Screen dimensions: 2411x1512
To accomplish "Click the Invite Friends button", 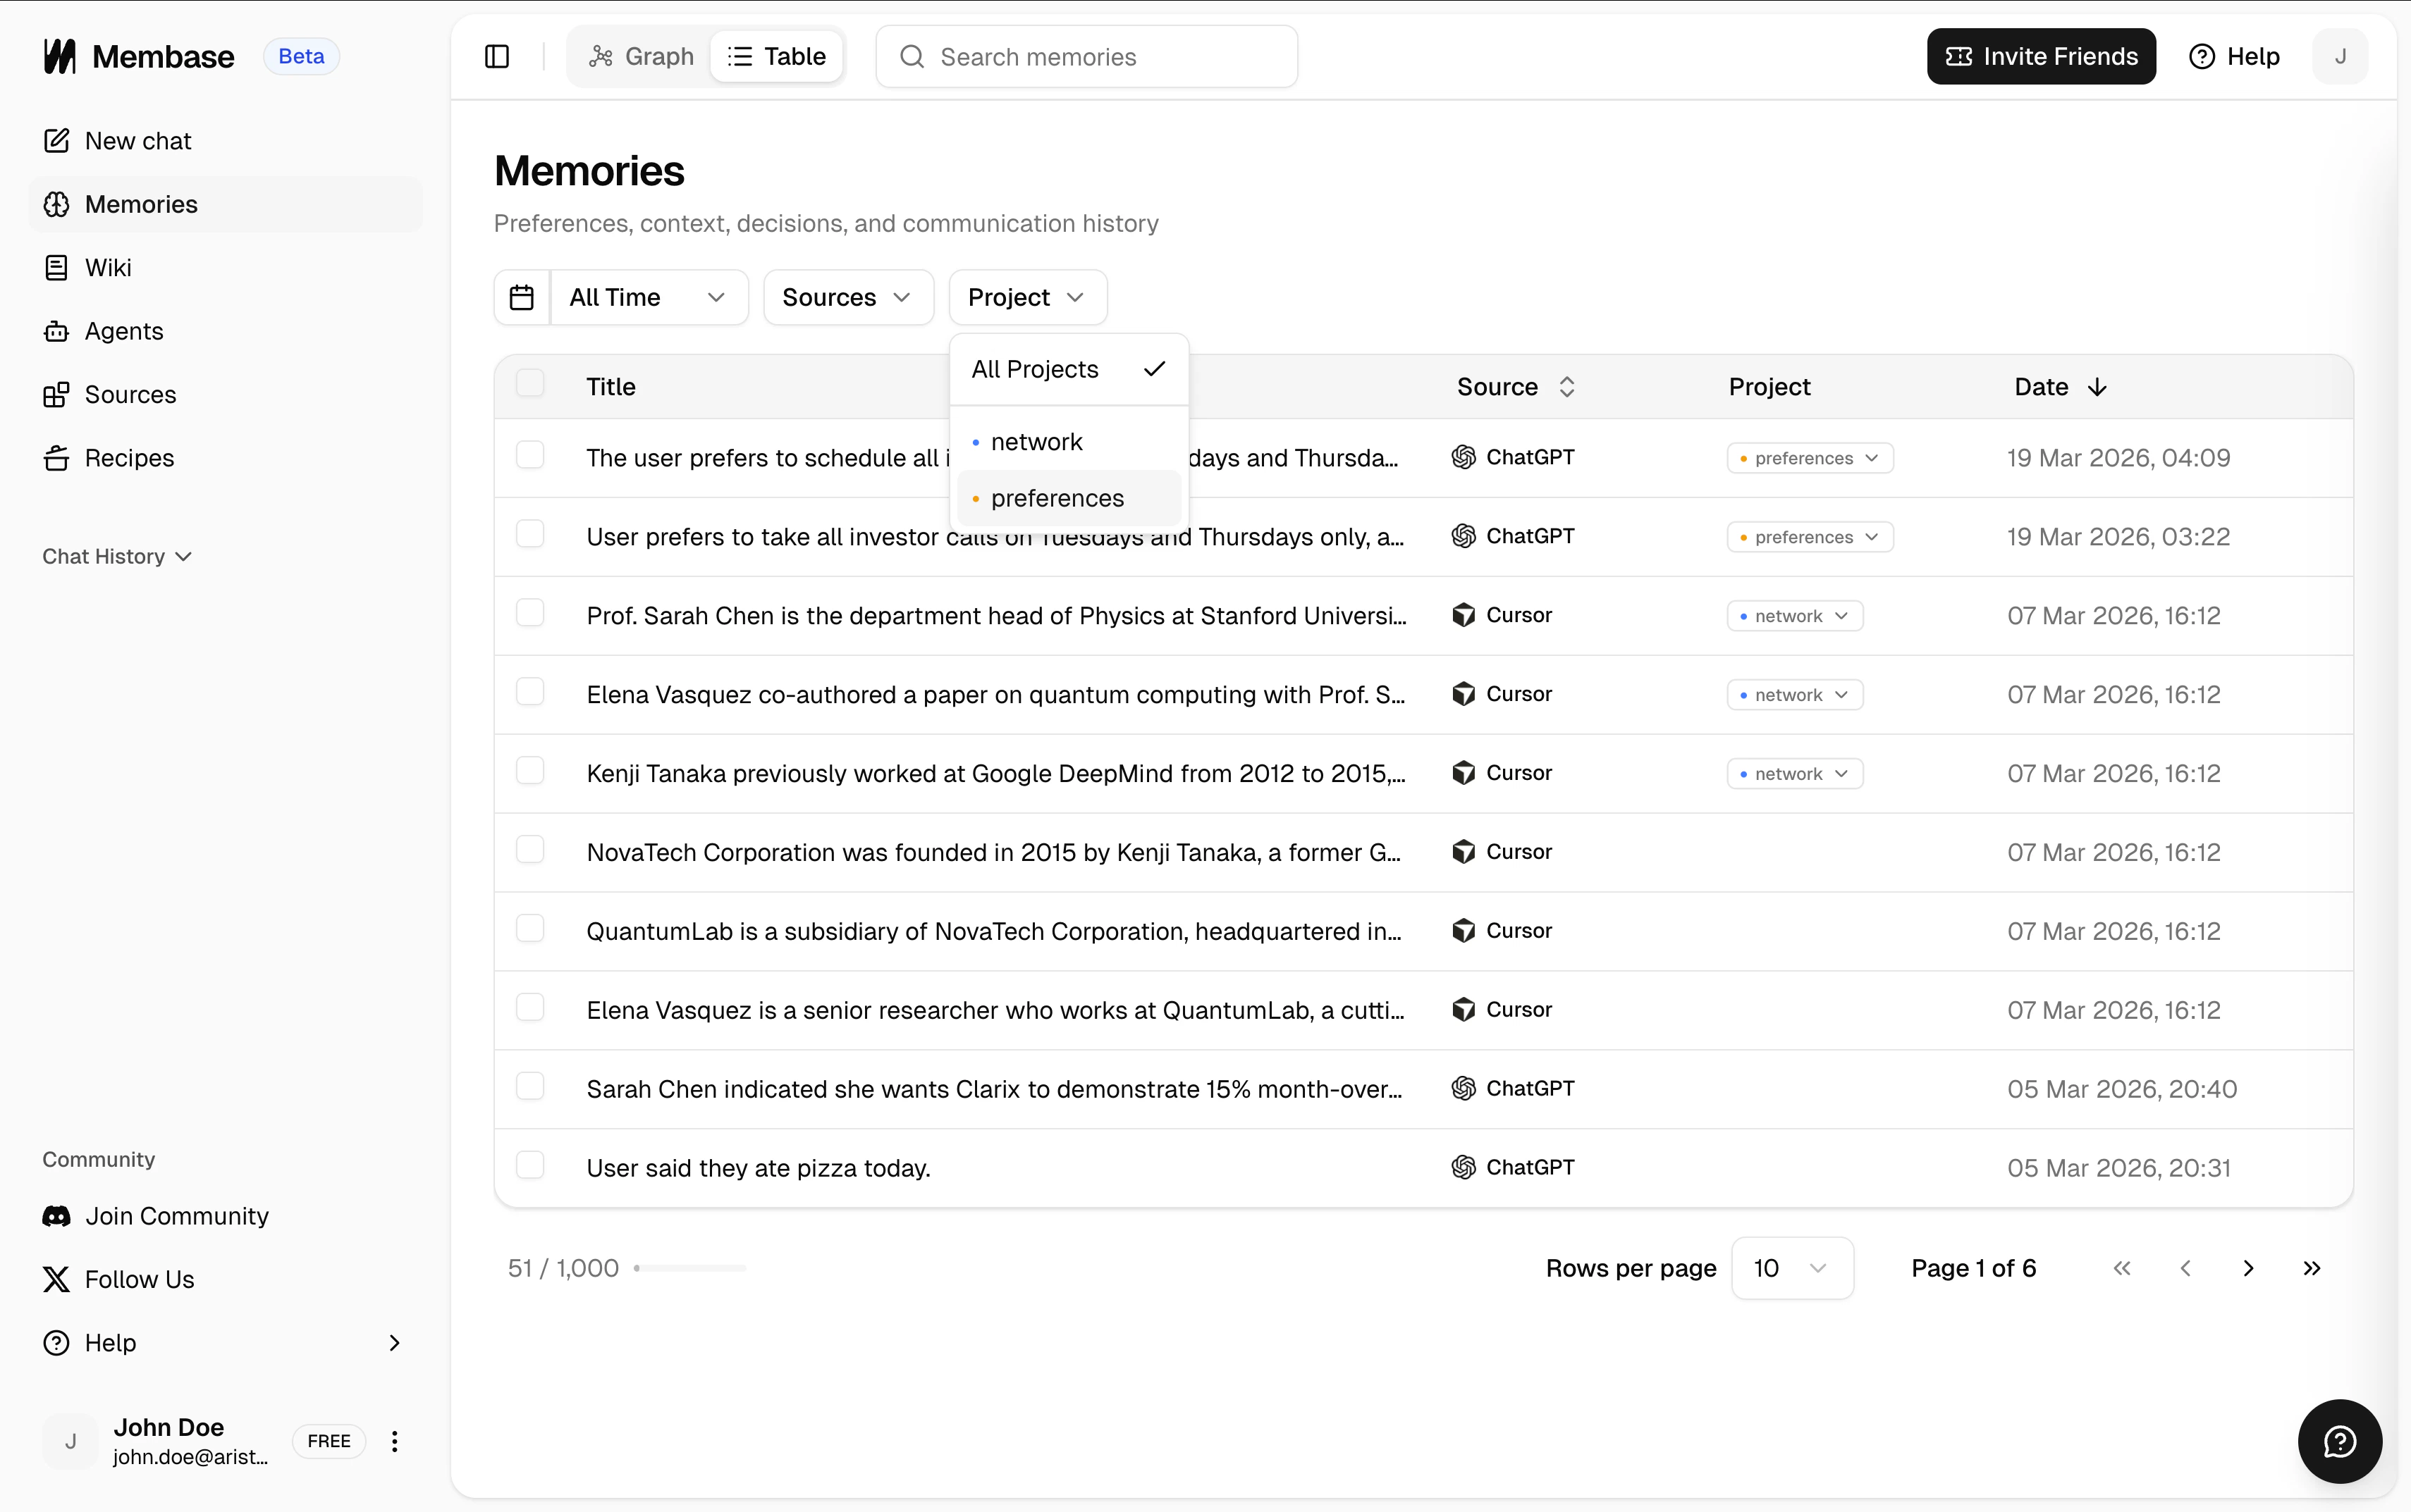I will pos(2041,56).
